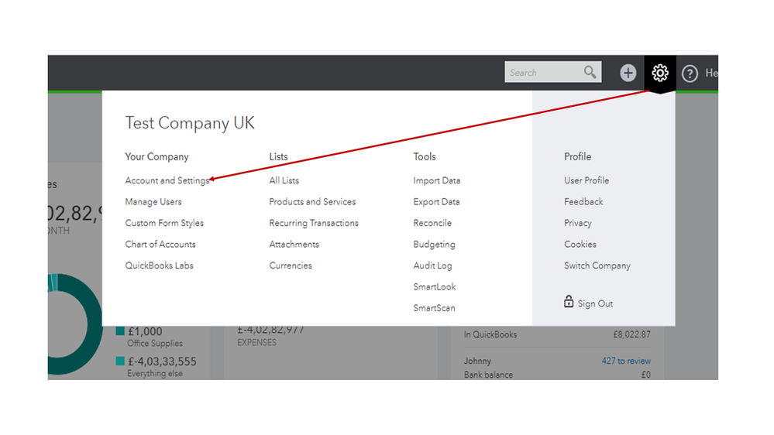This screenshot has height=435, width=774.
Task: Open User Profile
Action: [x=587, y=180]
